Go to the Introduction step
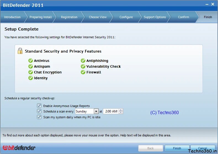This screenshot has width=218, height=154. [12, 17]
